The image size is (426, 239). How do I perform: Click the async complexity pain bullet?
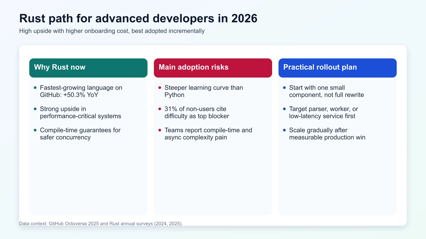[x=208, y=134]
